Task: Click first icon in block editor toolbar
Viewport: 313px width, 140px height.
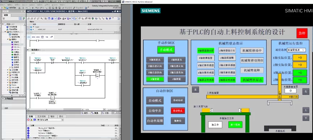Action: coord(28,18)
